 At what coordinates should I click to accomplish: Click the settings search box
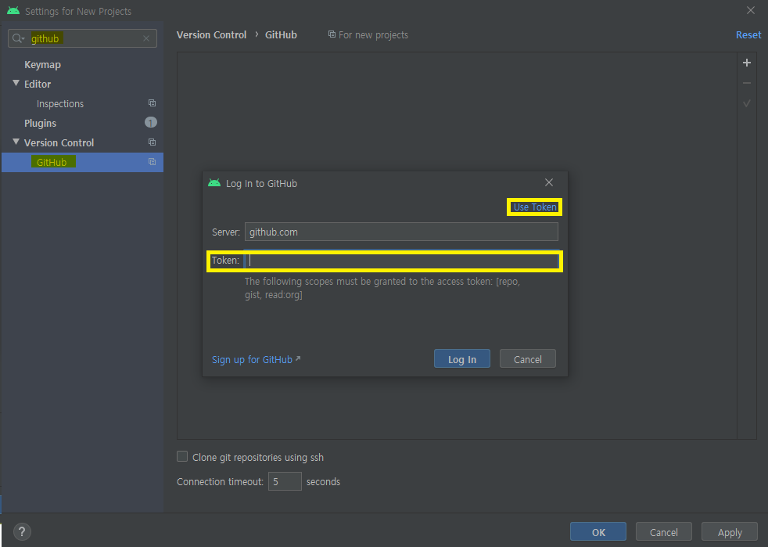[82, 38]
